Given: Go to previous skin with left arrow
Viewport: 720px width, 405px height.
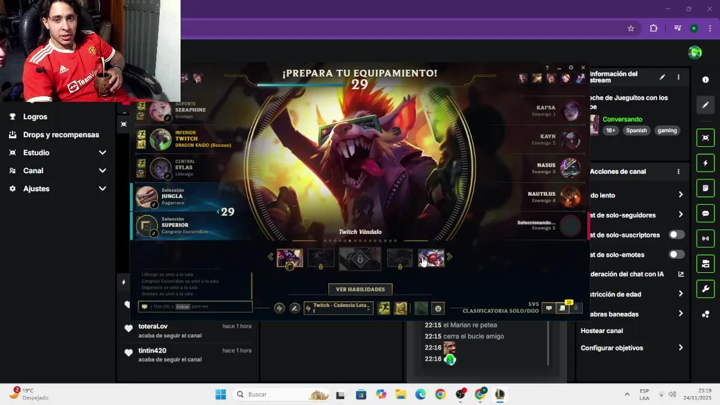Looking at the screenshot, I should coord(271,257).
